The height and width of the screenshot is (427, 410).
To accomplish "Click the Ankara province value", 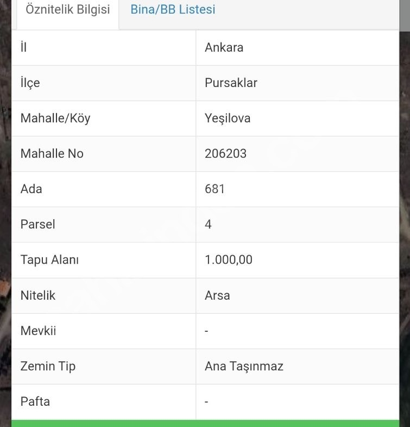I will pyautogui.click(x=224, y=47).
